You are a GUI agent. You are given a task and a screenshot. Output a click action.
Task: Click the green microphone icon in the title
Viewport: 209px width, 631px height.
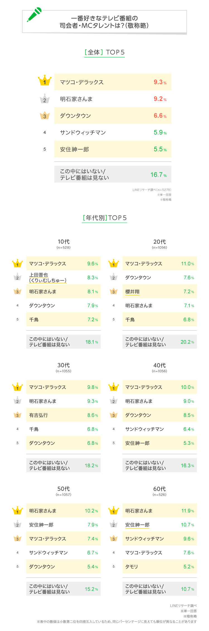(x=35, y=15)
